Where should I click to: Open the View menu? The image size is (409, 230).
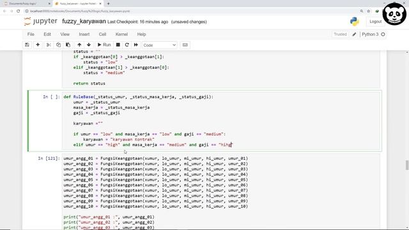[x=65, y=34]
